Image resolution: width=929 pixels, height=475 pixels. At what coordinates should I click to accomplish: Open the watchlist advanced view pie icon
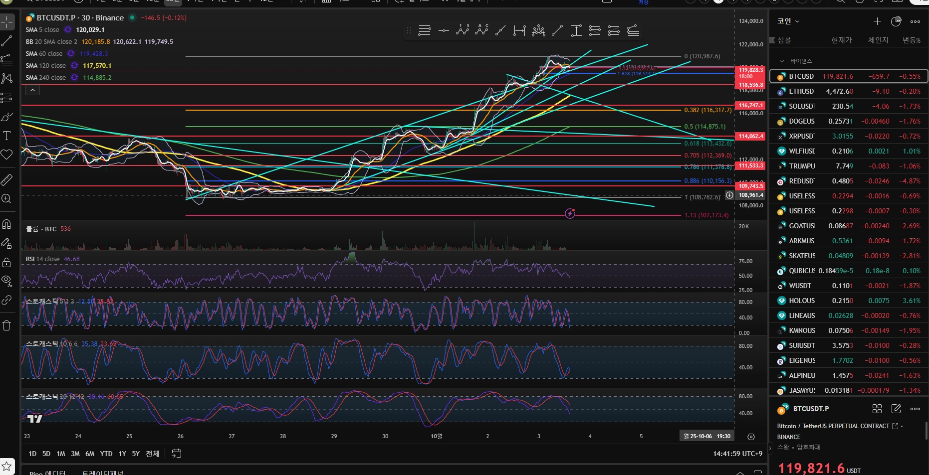click(896, 21)
